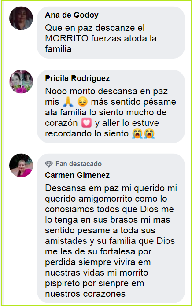Image resolution: width=192 pixels, height=306 pixels.
Task: Open Pricila Rodriguez's profile picture
Action: [21, 81]
